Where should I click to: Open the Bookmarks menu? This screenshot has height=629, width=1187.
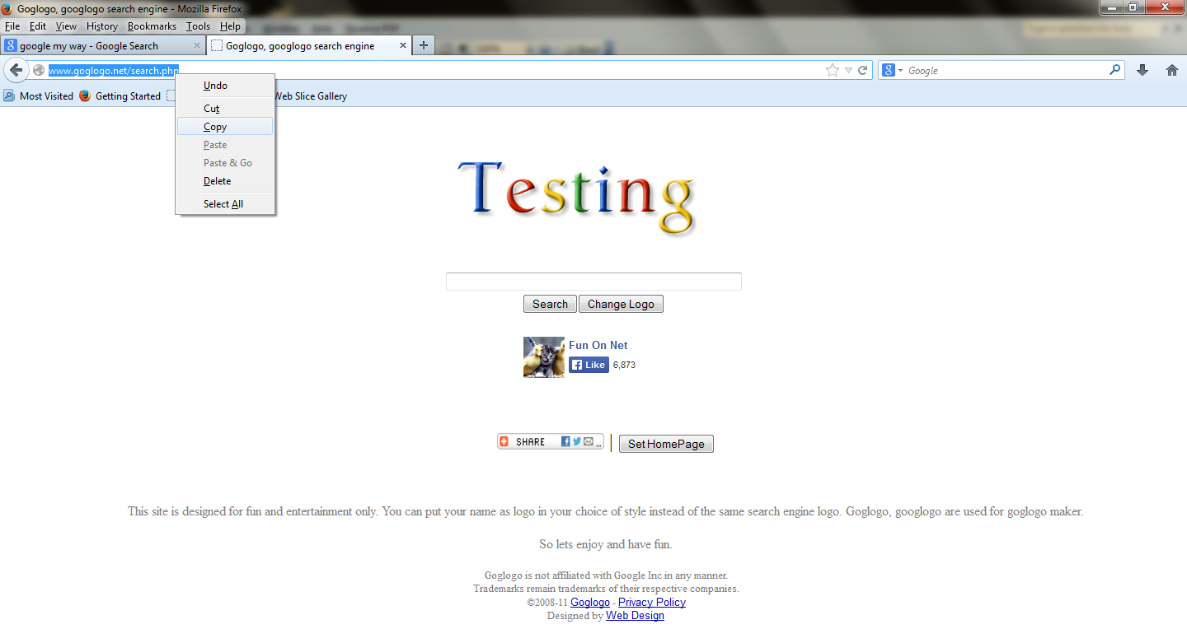[x=152, y=26]
